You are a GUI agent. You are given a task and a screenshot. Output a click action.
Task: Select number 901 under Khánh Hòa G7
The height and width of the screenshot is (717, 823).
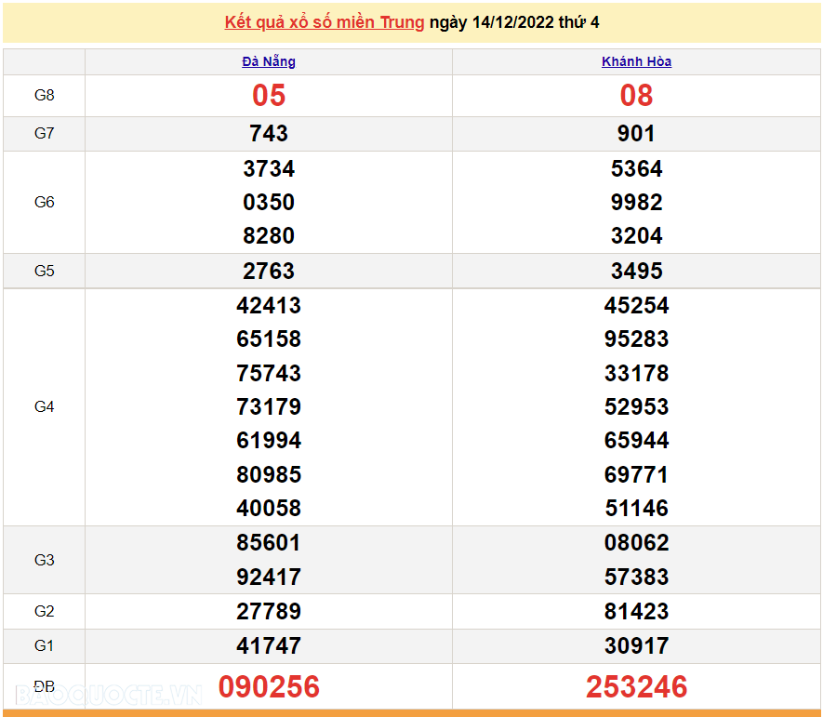pyautogui.click(x=636, y=133)
